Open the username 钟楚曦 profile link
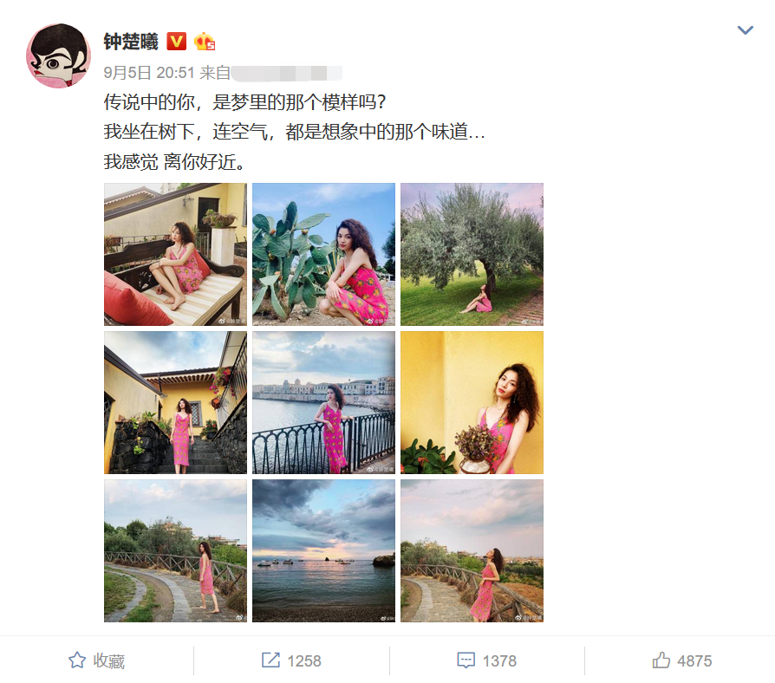Screen dimensions: 775x683 point(131,42)
